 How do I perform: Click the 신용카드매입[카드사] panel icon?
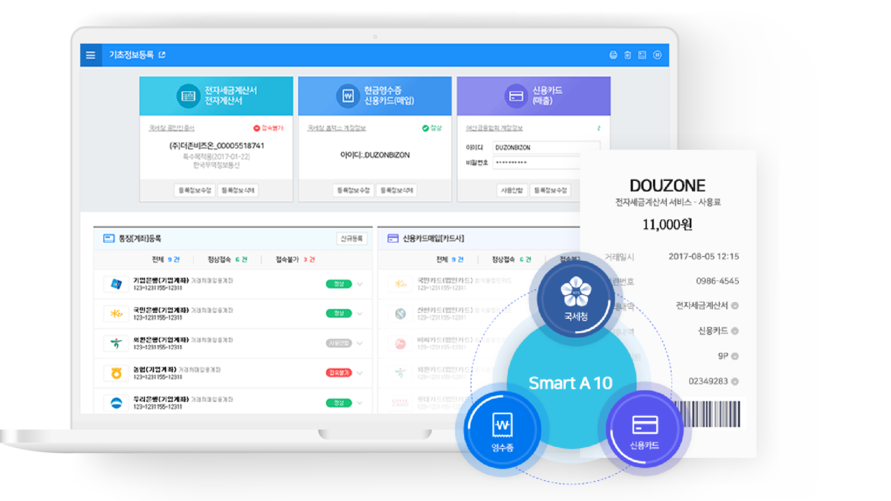click(x=393, y=238)
